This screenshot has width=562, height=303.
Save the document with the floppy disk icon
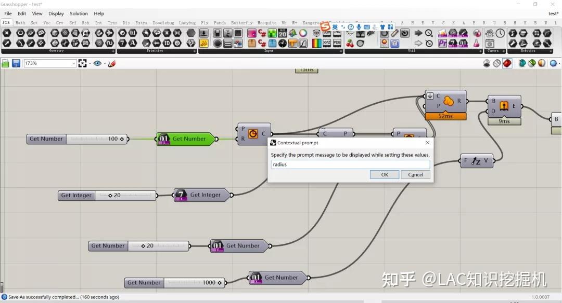tap(16, 64)
